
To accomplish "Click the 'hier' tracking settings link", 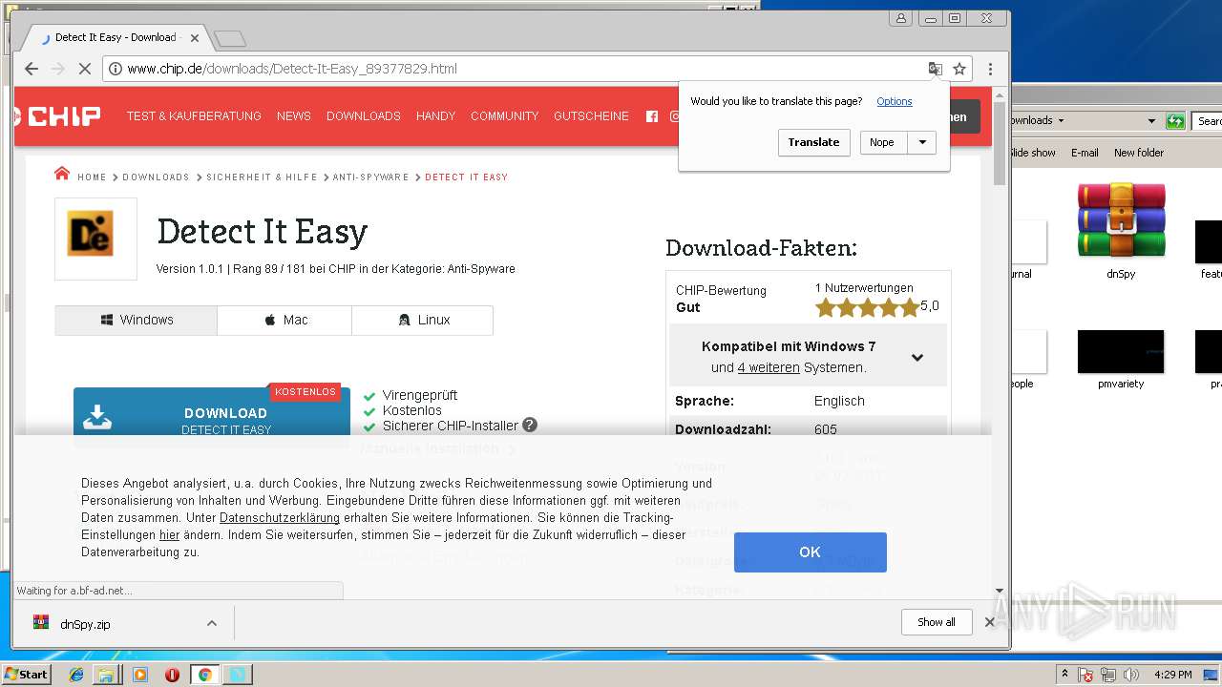I will [x=169, y=535].
